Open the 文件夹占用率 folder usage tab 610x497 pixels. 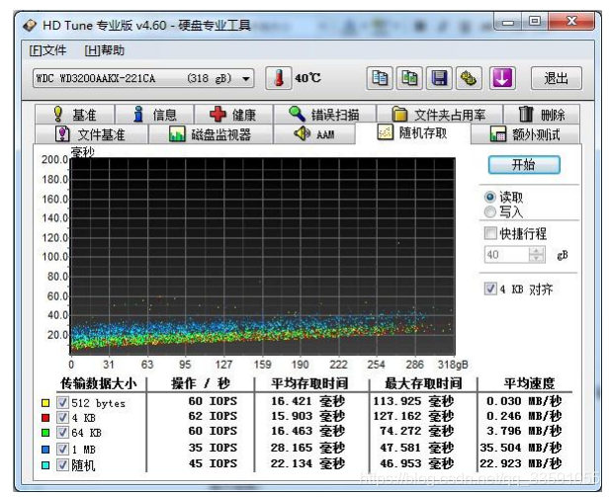(x=439, y=115)
